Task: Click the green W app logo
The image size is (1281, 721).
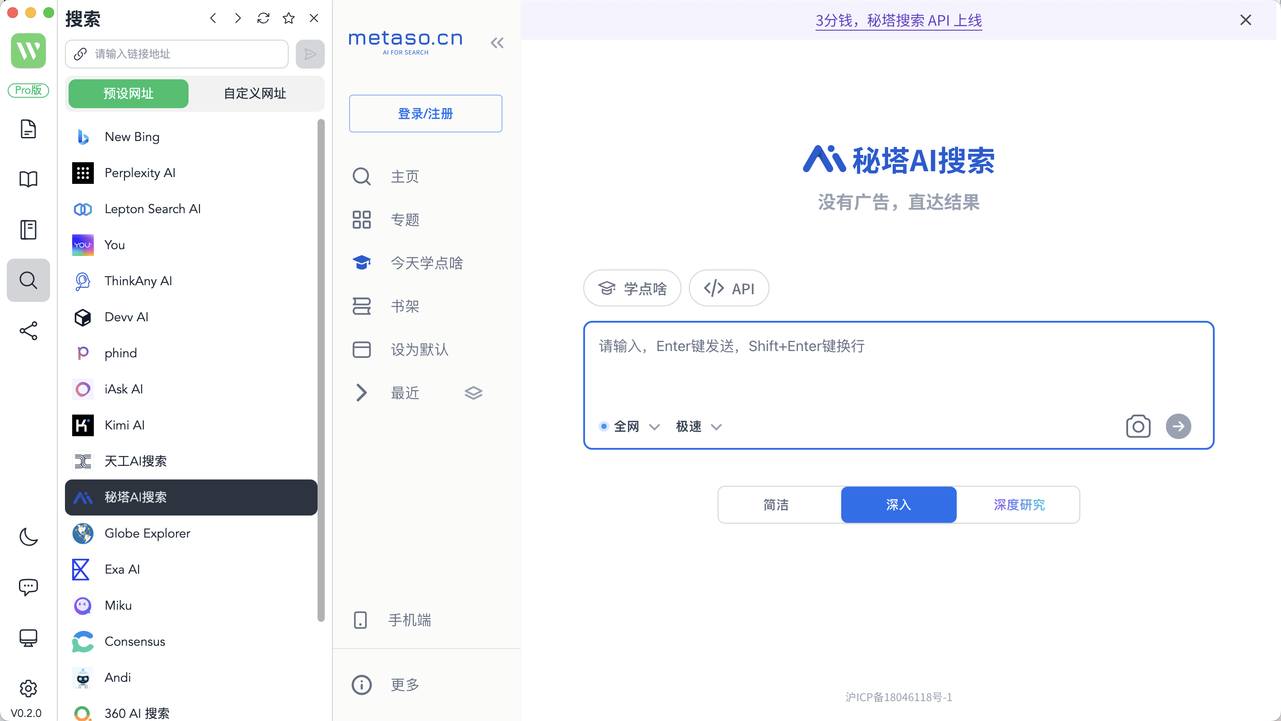Action: [28, 51]
